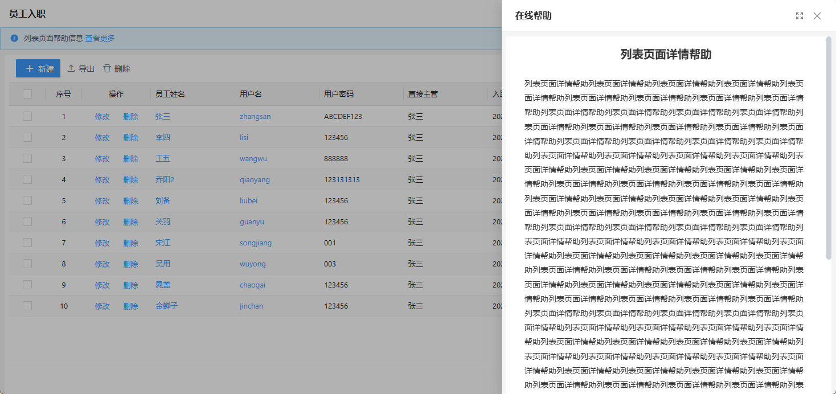Open employee name link 王五

pos(163,159)
